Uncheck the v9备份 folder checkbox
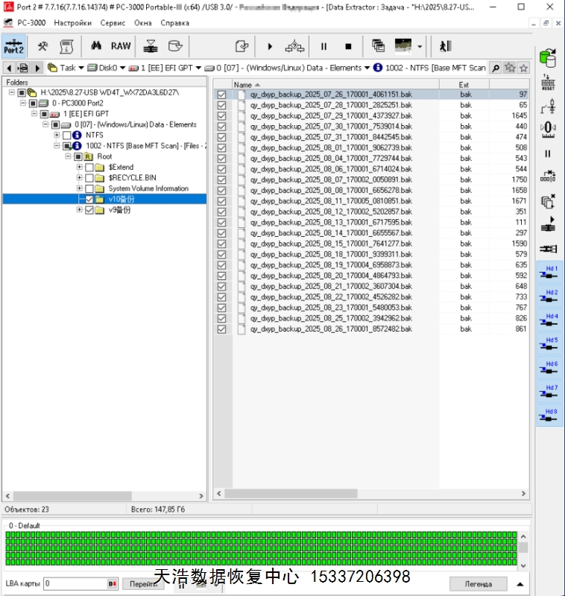The image size is (565, 596). [x=89, y=210]
